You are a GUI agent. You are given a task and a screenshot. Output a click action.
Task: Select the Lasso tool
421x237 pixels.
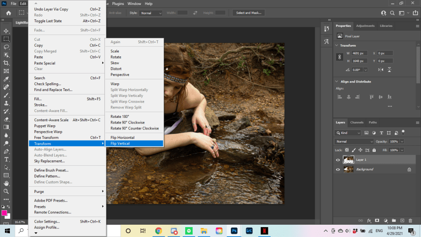[x=6, y=47]
